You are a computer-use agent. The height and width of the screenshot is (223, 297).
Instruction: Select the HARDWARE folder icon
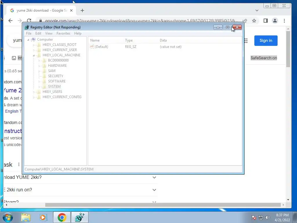[x=44, y=66]
